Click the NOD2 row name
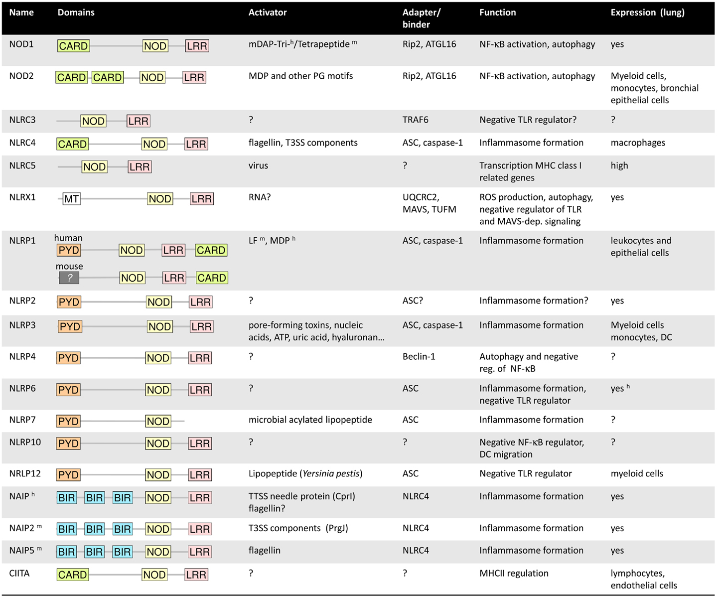The height and width of the screenshot is (598, 717). (x=21, y=76)
